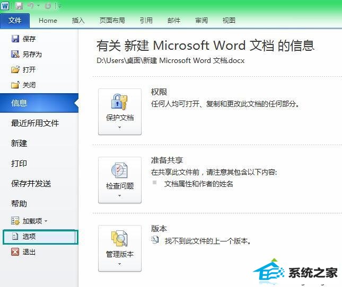This screenshot has width=342, height=287.
Task: Open the 文件 tab
Action: click(x=15, y=21)
